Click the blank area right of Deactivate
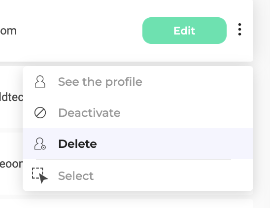Image resolution: width=270 pixels, height=208 pixels. [187, 113]
